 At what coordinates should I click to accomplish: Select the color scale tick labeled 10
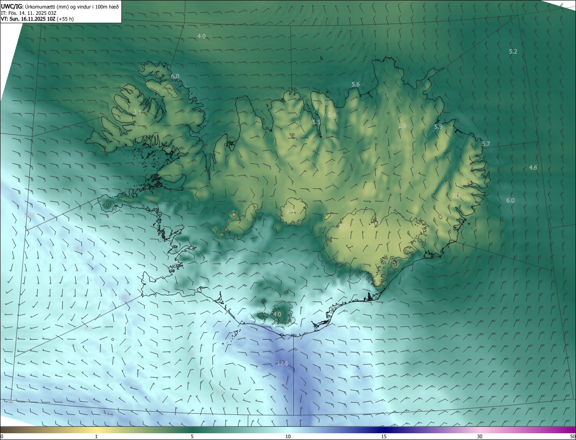288,436
